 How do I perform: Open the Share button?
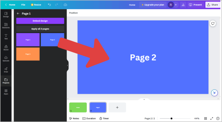[213, 5]
